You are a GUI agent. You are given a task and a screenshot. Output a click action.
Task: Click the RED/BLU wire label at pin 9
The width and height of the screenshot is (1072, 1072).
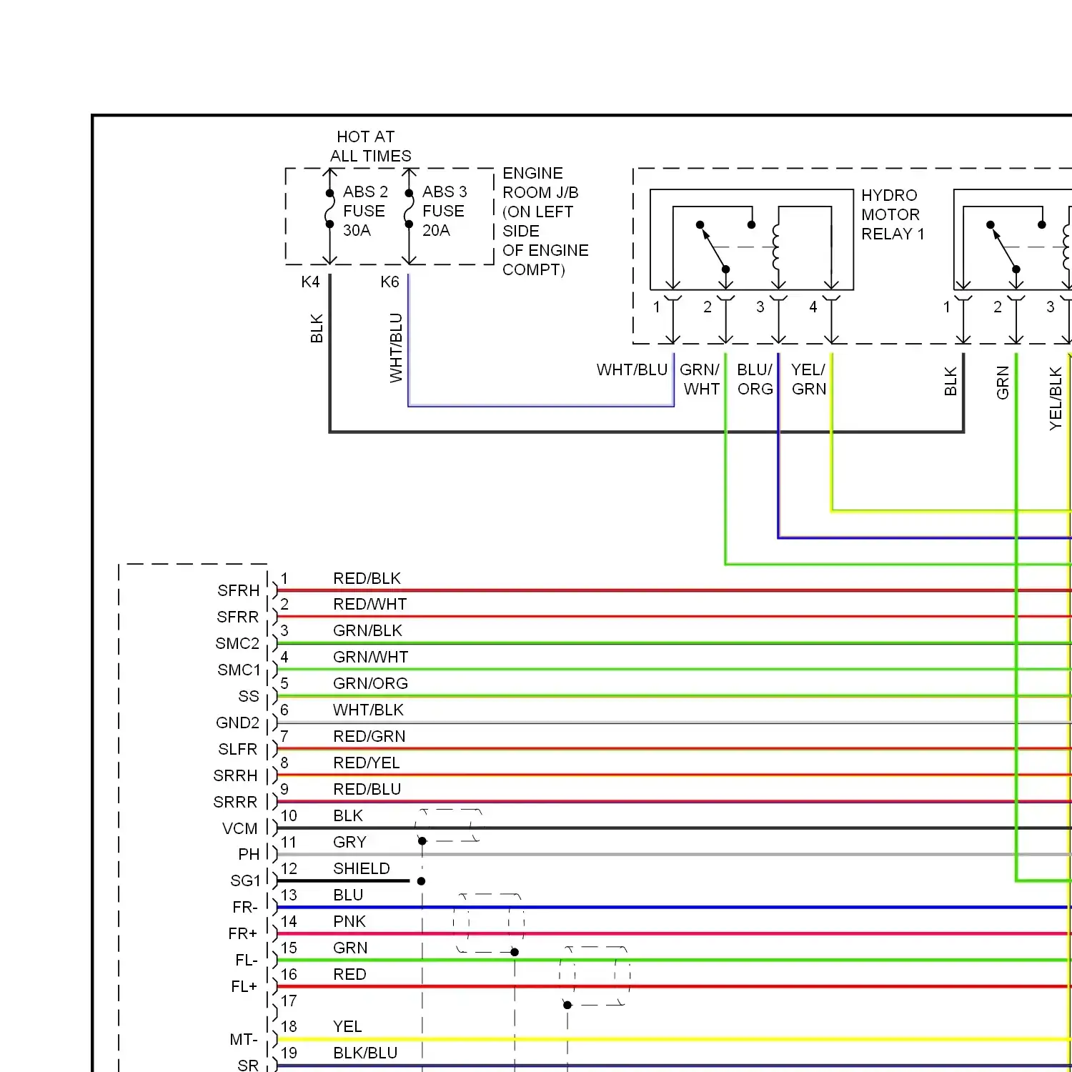click(x=367, y=789)
